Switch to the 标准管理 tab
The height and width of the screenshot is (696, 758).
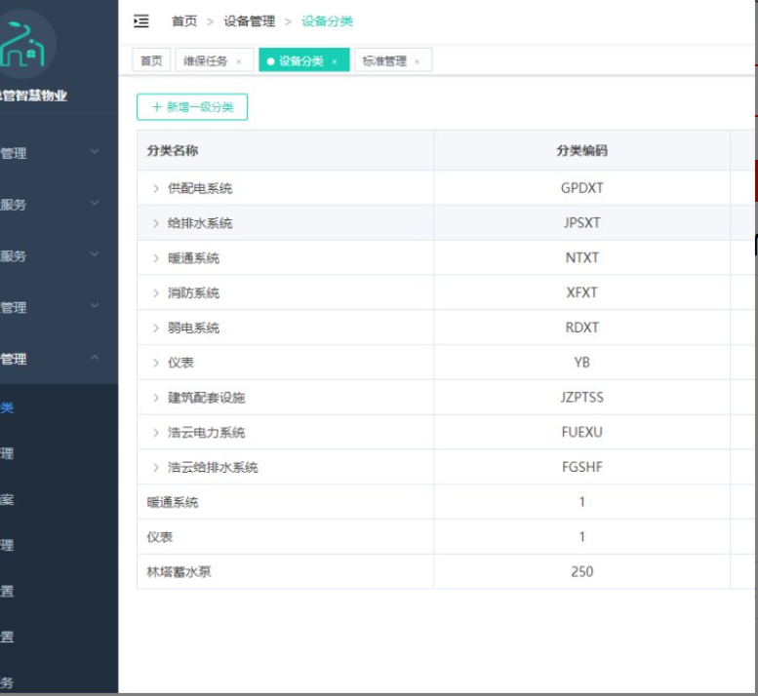[x=384, y=60]
